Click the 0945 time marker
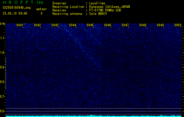Image resolution: width=184 pixels, height=117 pixels. (x=90, y=25)
